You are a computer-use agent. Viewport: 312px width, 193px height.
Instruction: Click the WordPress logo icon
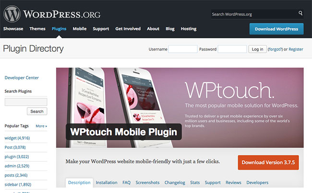click(12, 14)
